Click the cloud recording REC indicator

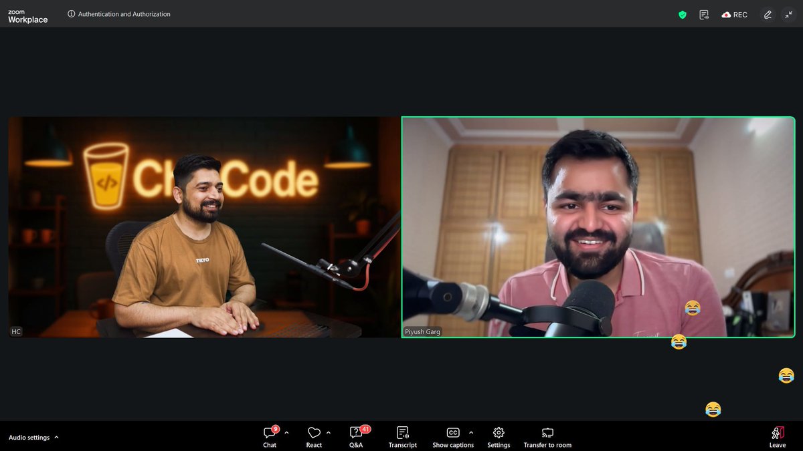tap(734, 14)
